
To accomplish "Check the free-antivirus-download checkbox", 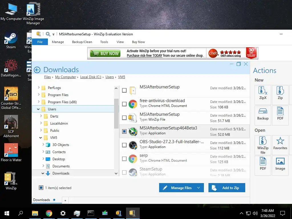I will click(x=124, y=104).
